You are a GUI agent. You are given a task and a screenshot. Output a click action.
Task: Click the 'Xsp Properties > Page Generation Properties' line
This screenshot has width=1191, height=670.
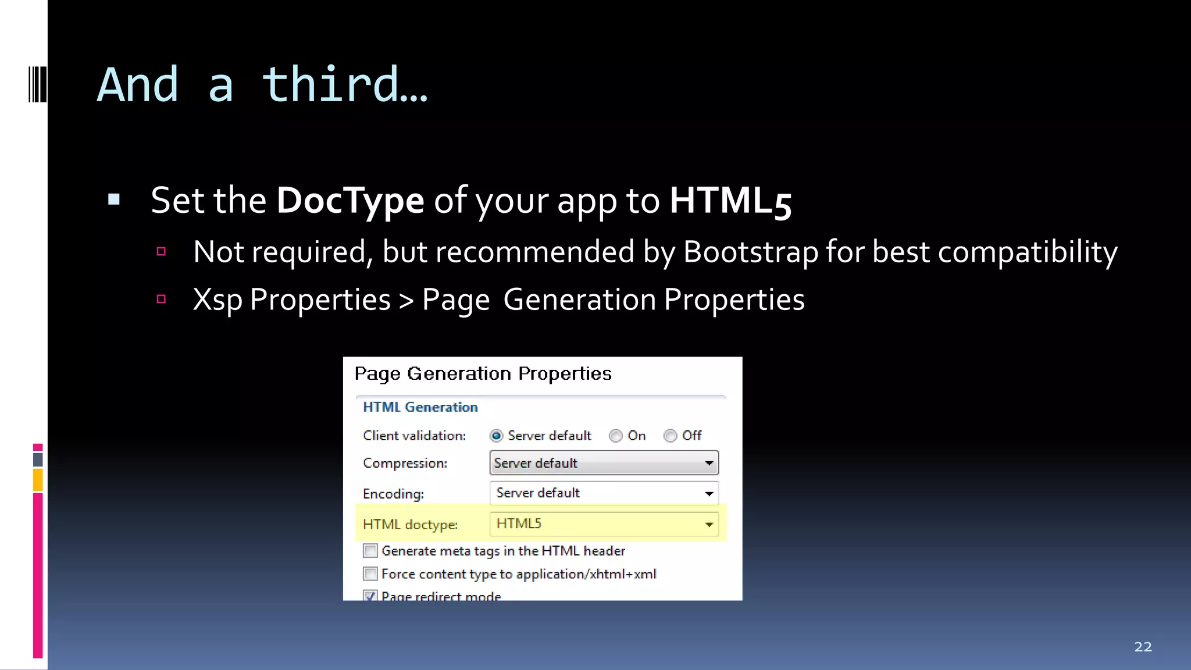pyautogui.click(x=498, y=300)
